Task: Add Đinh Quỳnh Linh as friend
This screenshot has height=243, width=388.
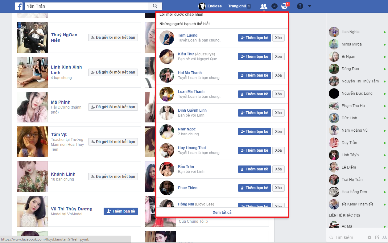Action: (254, 113)
